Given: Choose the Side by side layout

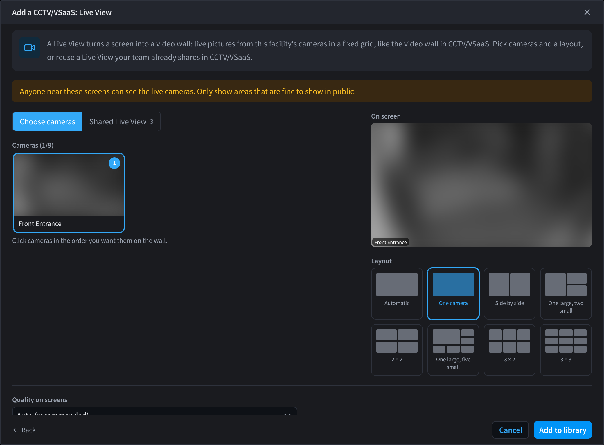Looking at the screenshot, I should tap(509, 293).
